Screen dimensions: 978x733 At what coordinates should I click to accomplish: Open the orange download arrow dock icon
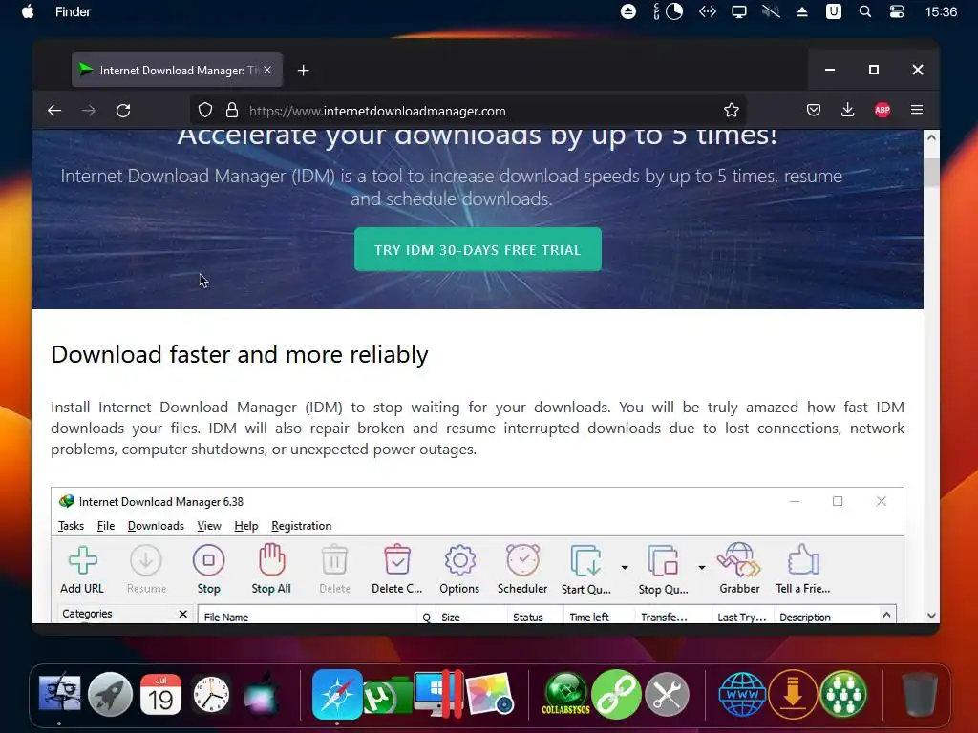(x=792, y=694)
